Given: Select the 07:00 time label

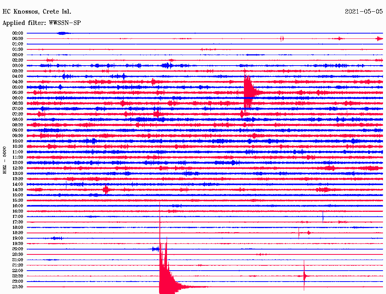Looking at the screenshot, I should pyautogui.click(x=18, y=109).
